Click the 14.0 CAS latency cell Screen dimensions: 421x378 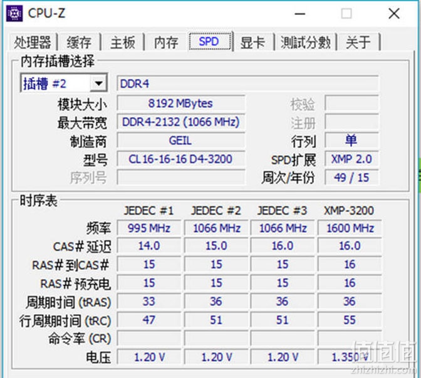coord(148,246)
